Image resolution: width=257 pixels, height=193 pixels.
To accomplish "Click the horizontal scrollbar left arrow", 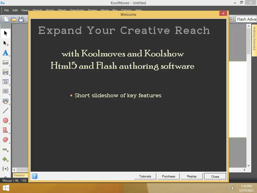I will tap(14, 170).
